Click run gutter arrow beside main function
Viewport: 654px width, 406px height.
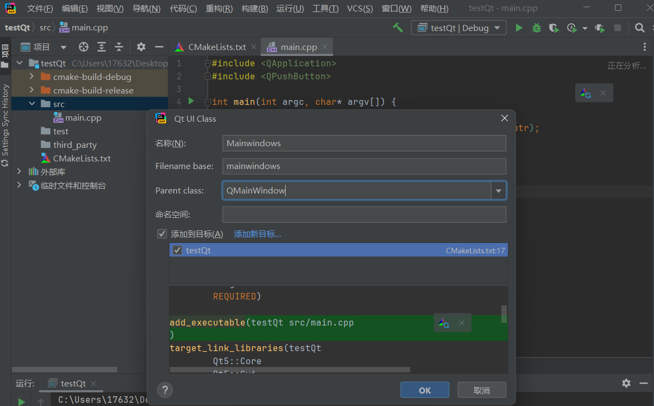(x=191, y=101)
